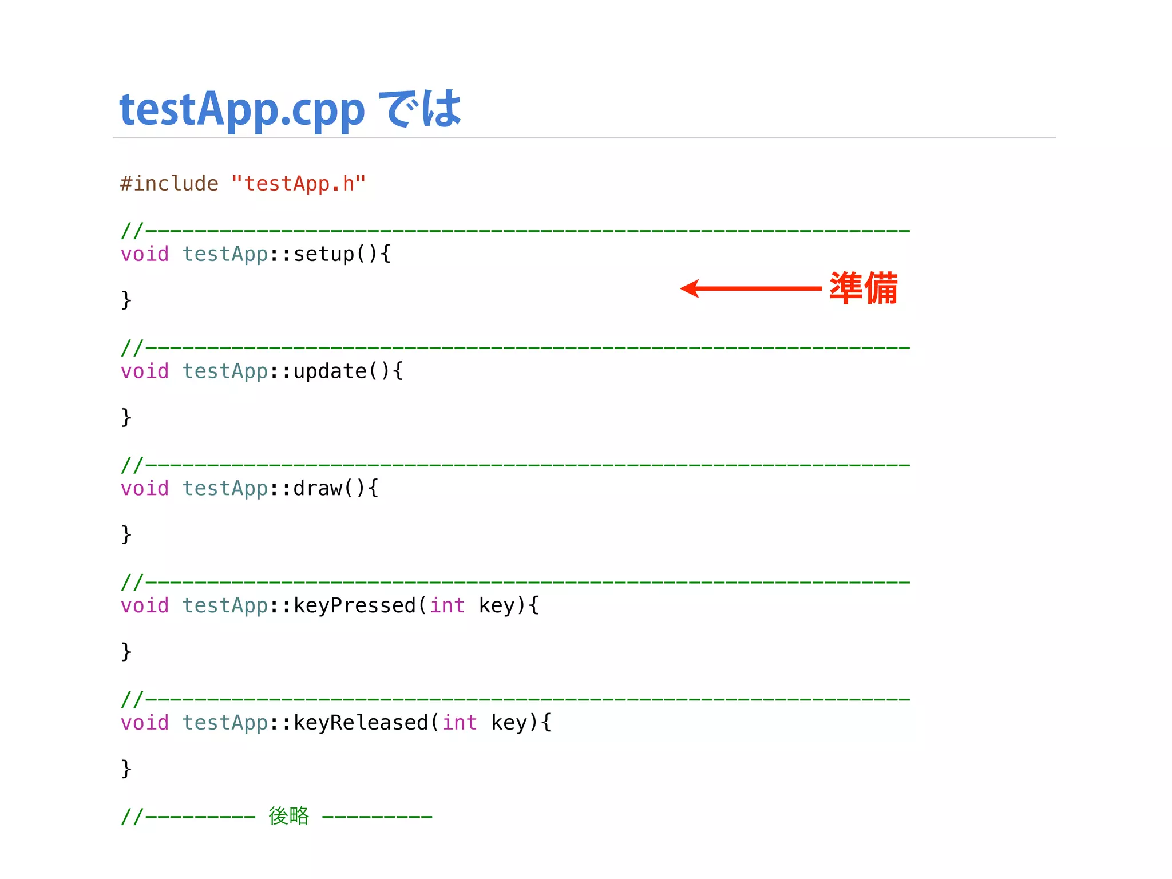Click the code line void testApp::update(){

click(262, 371)
